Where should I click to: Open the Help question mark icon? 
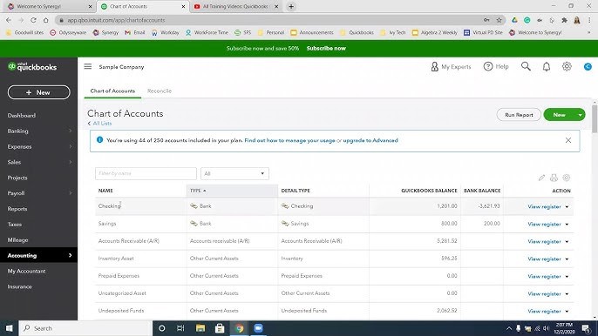[488, 66]
